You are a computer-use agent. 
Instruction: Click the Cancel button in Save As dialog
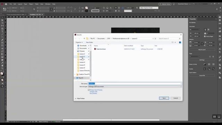(x=176, y=98)
